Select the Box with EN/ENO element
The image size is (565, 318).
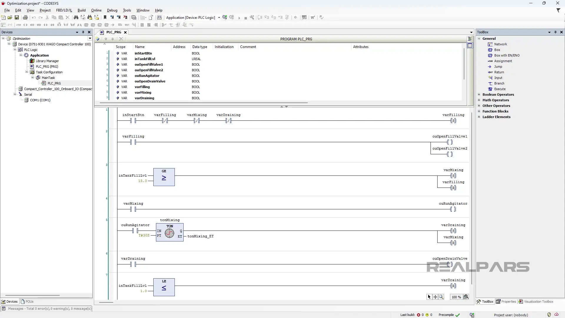click(x=506, y=55)
